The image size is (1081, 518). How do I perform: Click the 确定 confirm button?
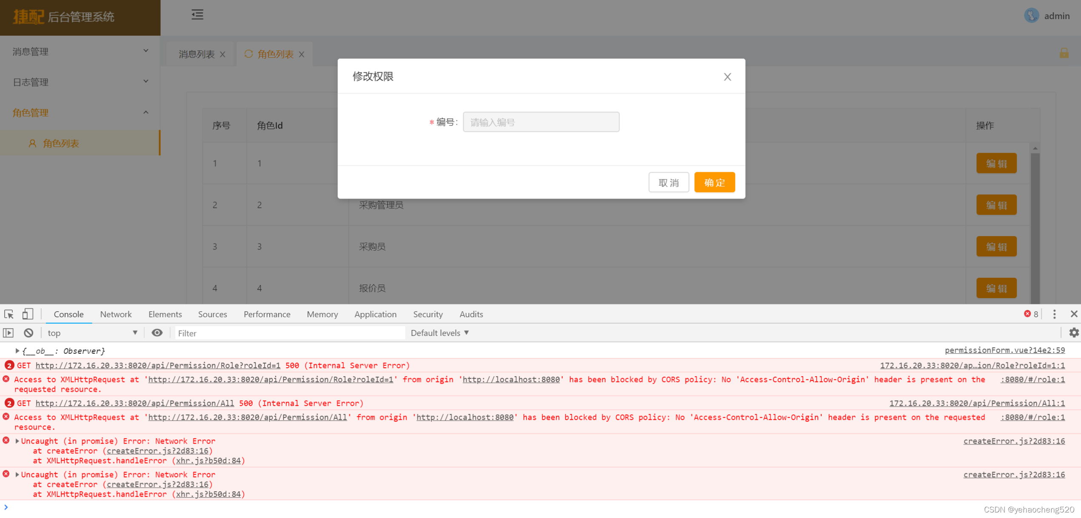point(716,182)
